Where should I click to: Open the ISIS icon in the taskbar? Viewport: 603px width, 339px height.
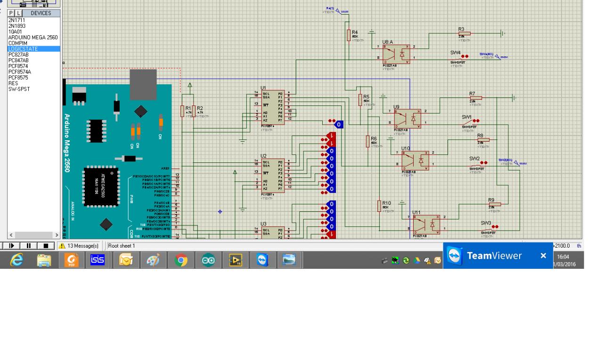tap(98, 260)
